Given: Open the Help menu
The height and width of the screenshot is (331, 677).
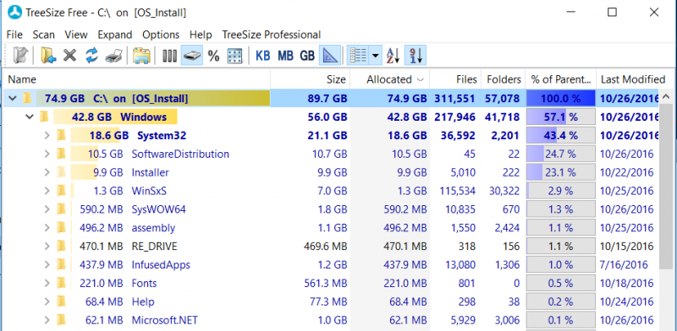Looking at the screenshot, I should click(201, 35).
